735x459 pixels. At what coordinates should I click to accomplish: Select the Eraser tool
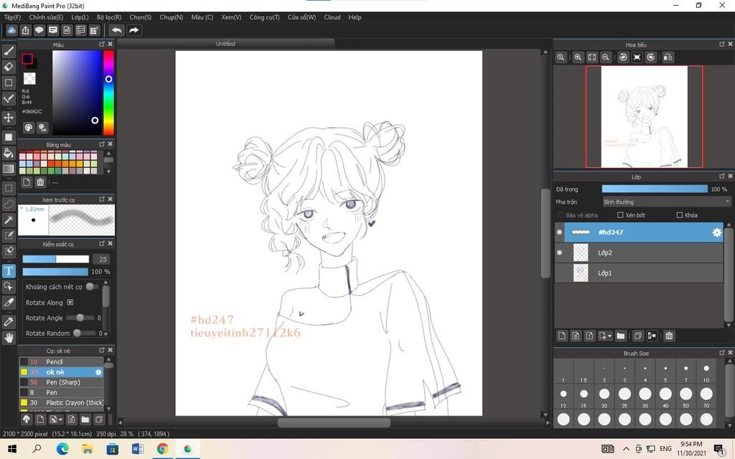point(9,67)
